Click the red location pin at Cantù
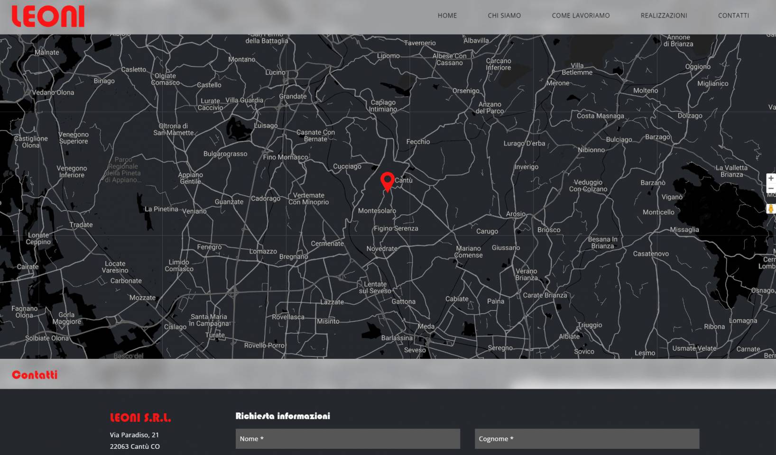This screenshot has height=455, width=776. (x=388, y=182)
